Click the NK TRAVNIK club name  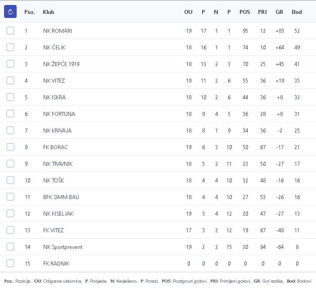tap(58, 164)
